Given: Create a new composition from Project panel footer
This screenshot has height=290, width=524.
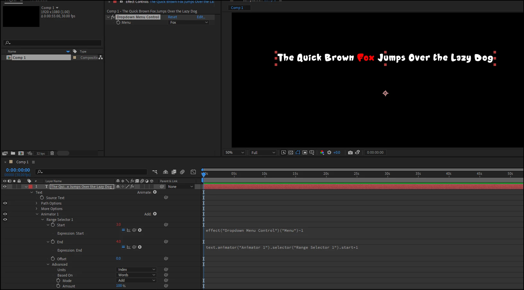Looking at the screenshot, I should pos(21,153).
